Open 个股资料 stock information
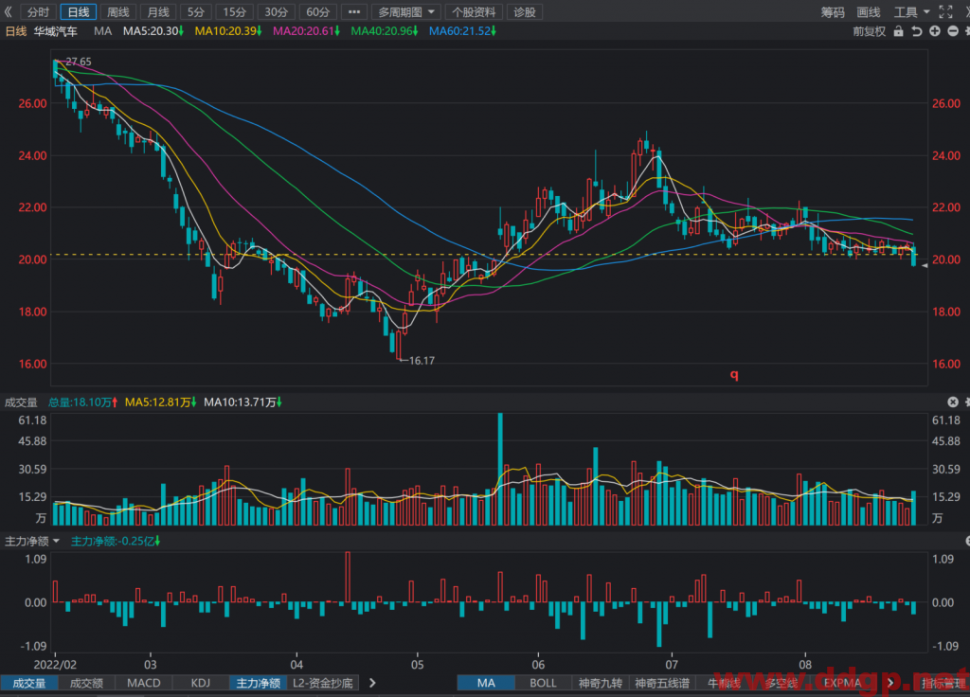Image resolution: width=970 pixels, height=697 pixels. click(474, 11)
